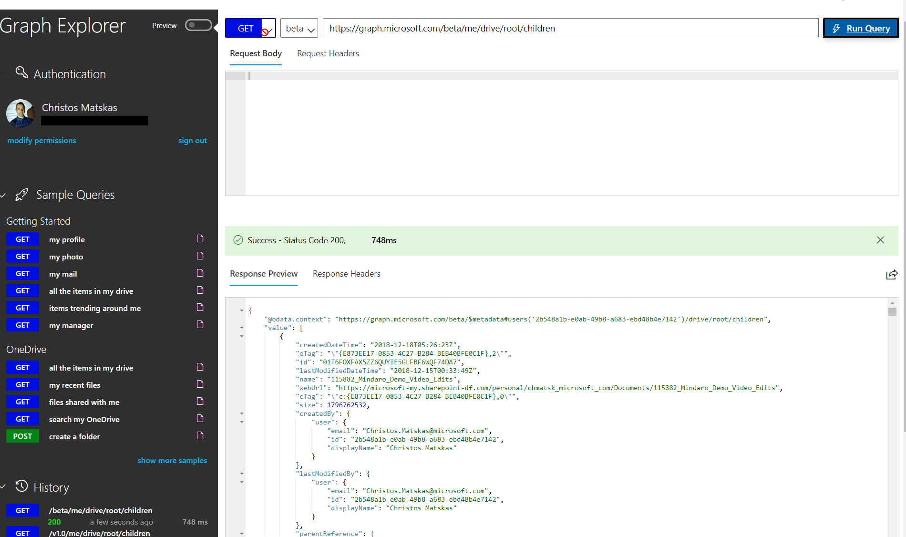The image size is (906, 537).
Task: Collapse the History section chevron
Action: pos(3,487)
